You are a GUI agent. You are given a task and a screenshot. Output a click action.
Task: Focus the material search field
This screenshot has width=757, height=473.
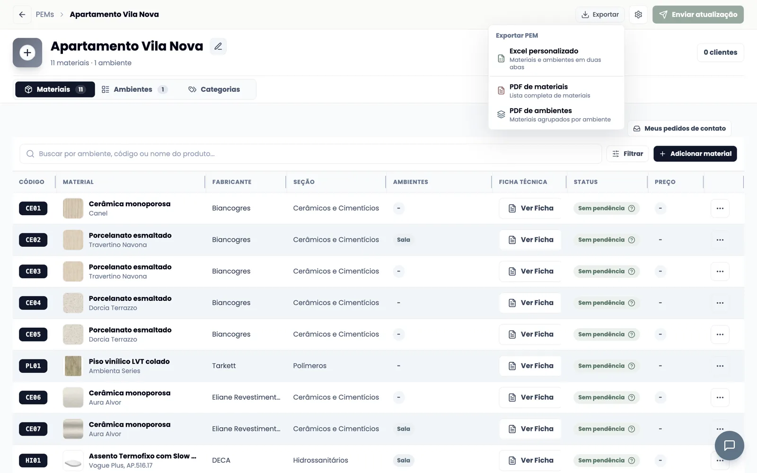tap(310, 154)
